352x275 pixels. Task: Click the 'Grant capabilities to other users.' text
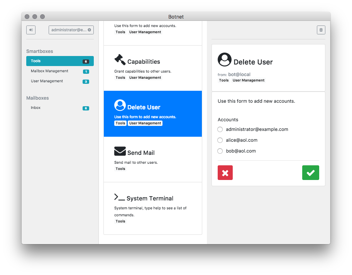pyautogui.click(x=143, y=71)
